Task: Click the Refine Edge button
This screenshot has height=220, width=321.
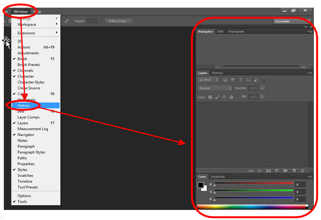Action: pos(119,21)
